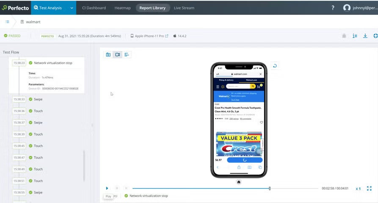
Task: Click the device home button icon
Action: (239, 182)
